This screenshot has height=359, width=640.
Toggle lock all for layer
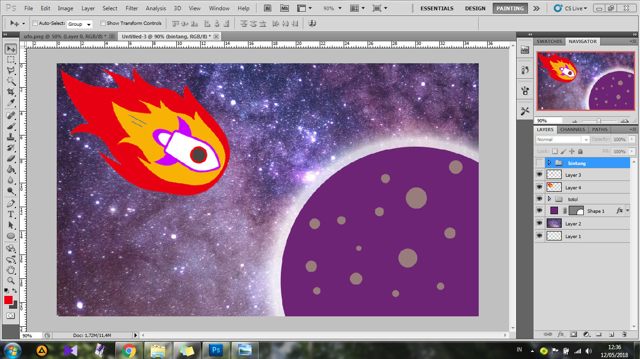(x=580, y=151)
